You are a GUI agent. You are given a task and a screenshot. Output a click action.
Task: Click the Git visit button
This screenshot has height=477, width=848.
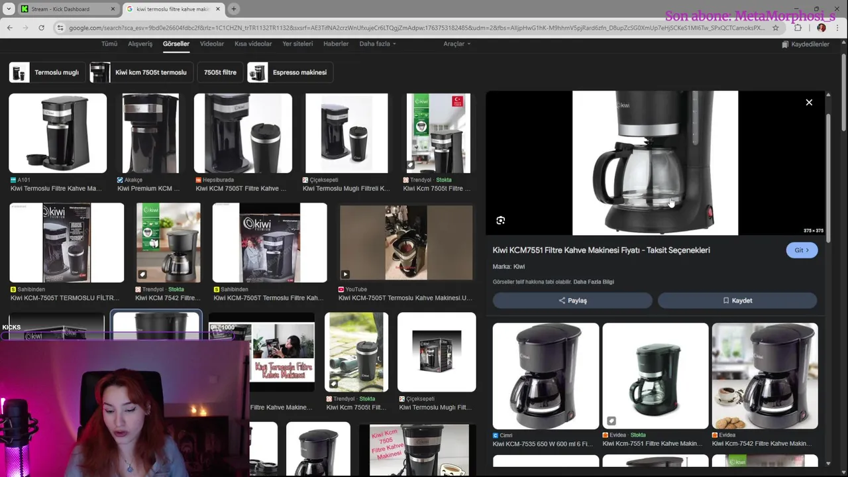(x=802, y=250)
